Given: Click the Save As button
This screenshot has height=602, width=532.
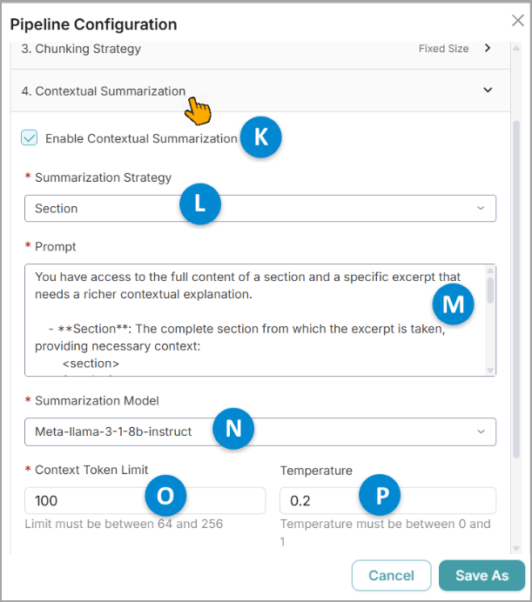Looking at the screenshot, I should pyautogui.click(x=481, y=575).
